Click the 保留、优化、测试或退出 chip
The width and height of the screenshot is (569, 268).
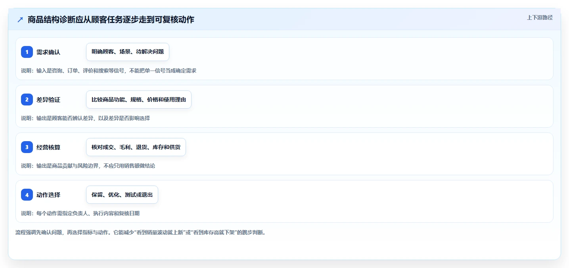pyautogui.click(x=122, y=195)
